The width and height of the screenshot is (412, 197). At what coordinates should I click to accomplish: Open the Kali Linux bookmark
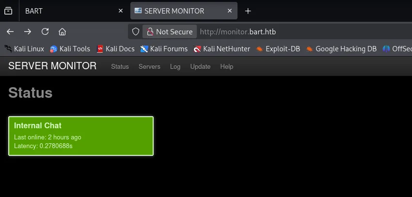24,49
